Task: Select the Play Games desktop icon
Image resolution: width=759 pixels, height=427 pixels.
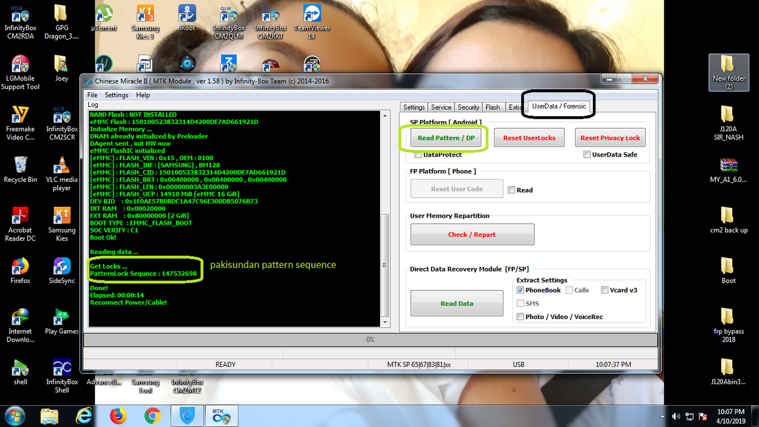Action: [62, 321]
